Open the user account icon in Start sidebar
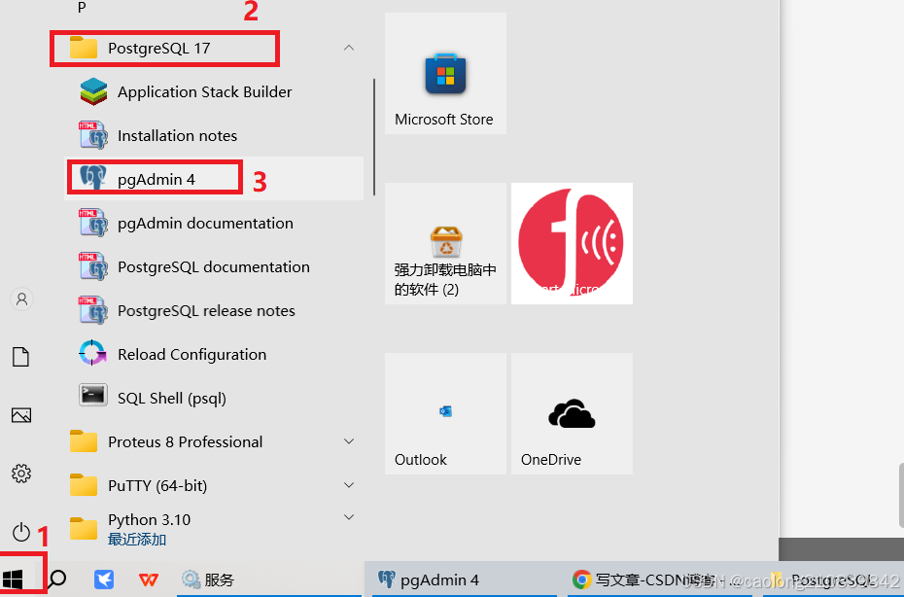The height and width of the screenshot is (597, 904). (22, 299)
